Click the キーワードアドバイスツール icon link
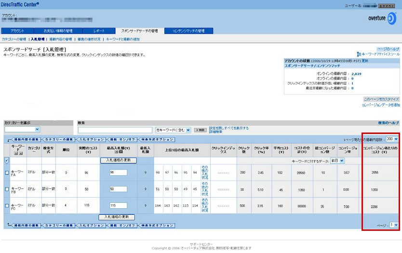The width and height of the screenshot is (402, 253). click(358, 54)
